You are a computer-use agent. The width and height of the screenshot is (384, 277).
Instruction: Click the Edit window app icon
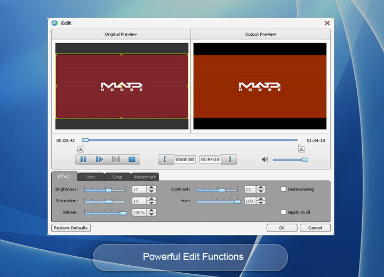[x=54, y=23]
